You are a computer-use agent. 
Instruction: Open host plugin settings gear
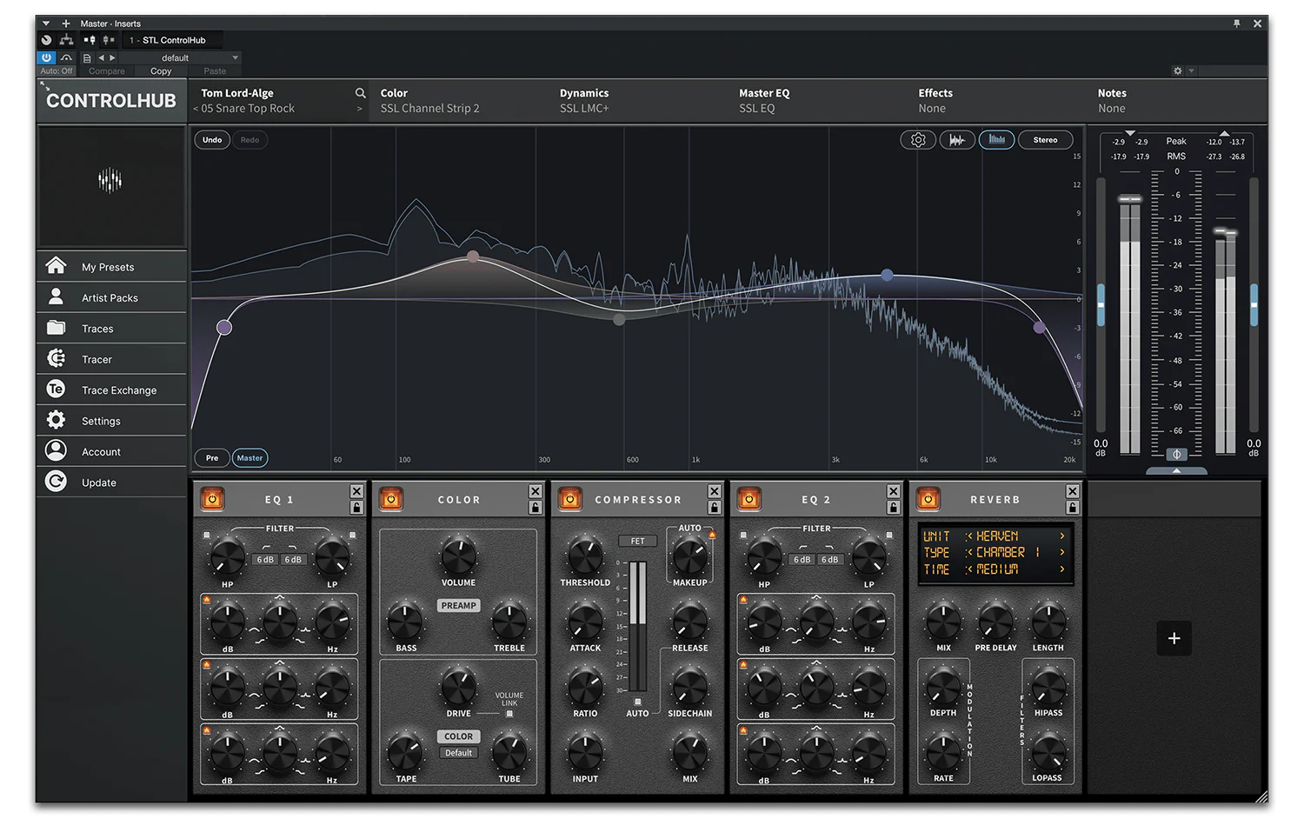click(1178, 71)
